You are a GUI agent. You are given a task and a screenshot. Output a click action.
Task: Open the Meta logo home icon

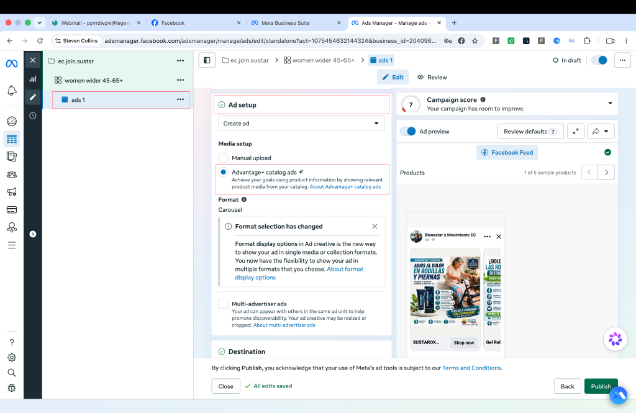tap(12, 64)
